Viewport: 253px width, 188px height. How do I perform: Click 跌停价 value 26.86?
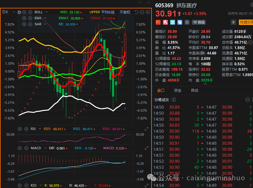205,75
